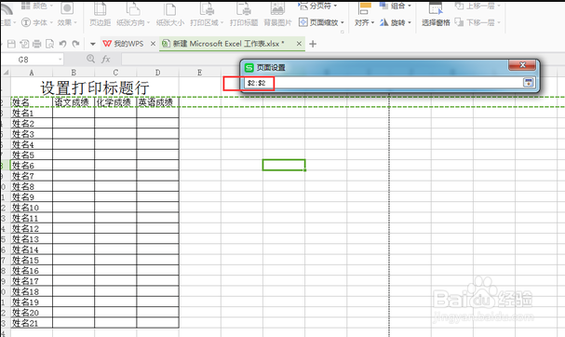Click the fx insert function icon
Image resolution: width=565 pixels, height=337 pixels.
[x=105, y=59]
